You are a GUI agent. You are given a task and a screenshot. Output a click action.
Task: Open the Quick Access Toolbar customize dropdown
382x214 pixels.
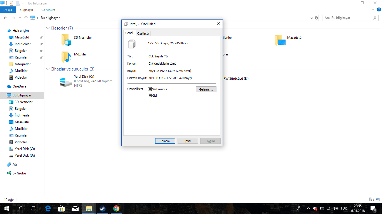[x=23, y=4]
